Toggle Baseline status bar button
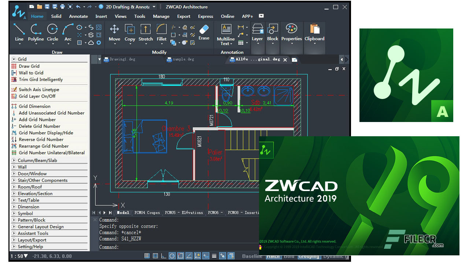Screen dimensions: 469x263 tap(252, 256)
